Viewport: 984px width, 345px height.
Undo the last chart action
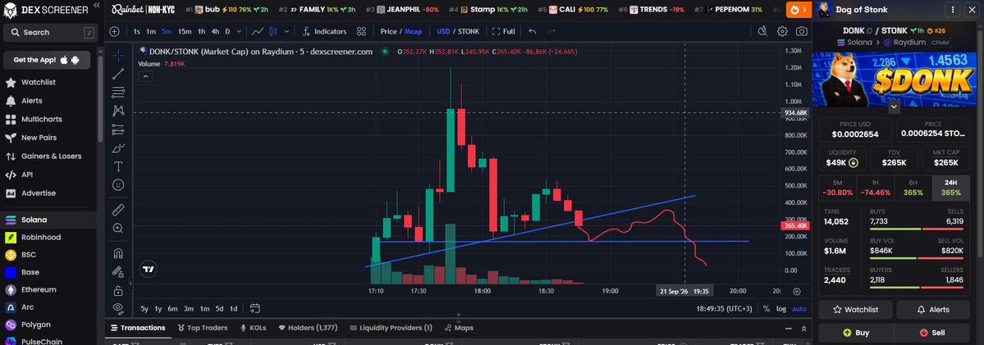pyautogui.click(x=532, y=31)
